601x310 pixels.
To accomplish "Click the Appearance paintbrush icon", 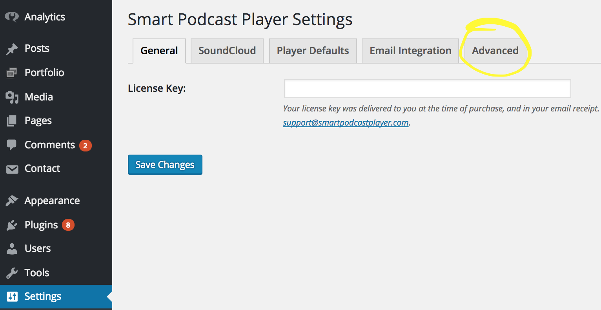I will point(12,201).
